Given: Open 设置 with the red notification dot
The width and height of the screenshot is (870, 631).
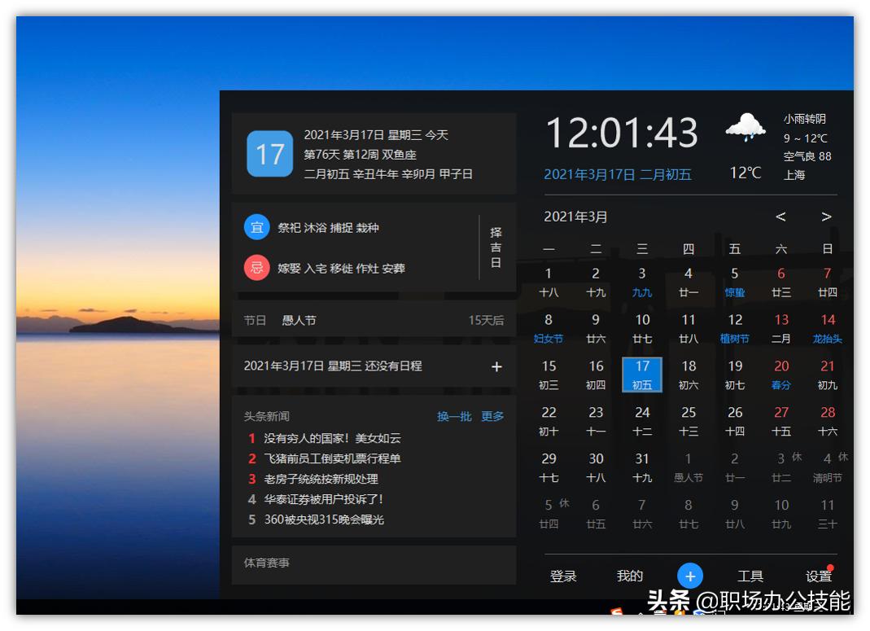Looking at the screenshot, I should click(x=818, y=576).
